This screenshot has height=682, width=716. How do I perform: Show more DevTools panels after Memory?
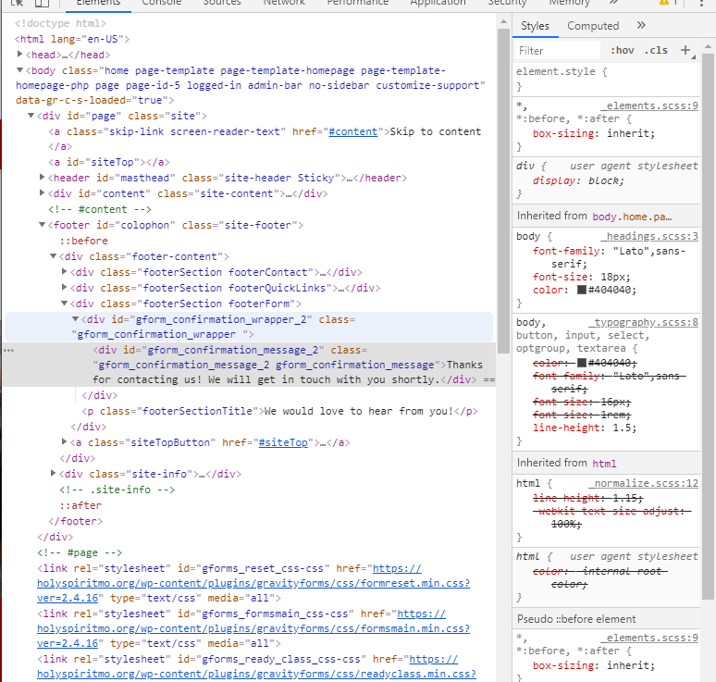tap(611, 4)
